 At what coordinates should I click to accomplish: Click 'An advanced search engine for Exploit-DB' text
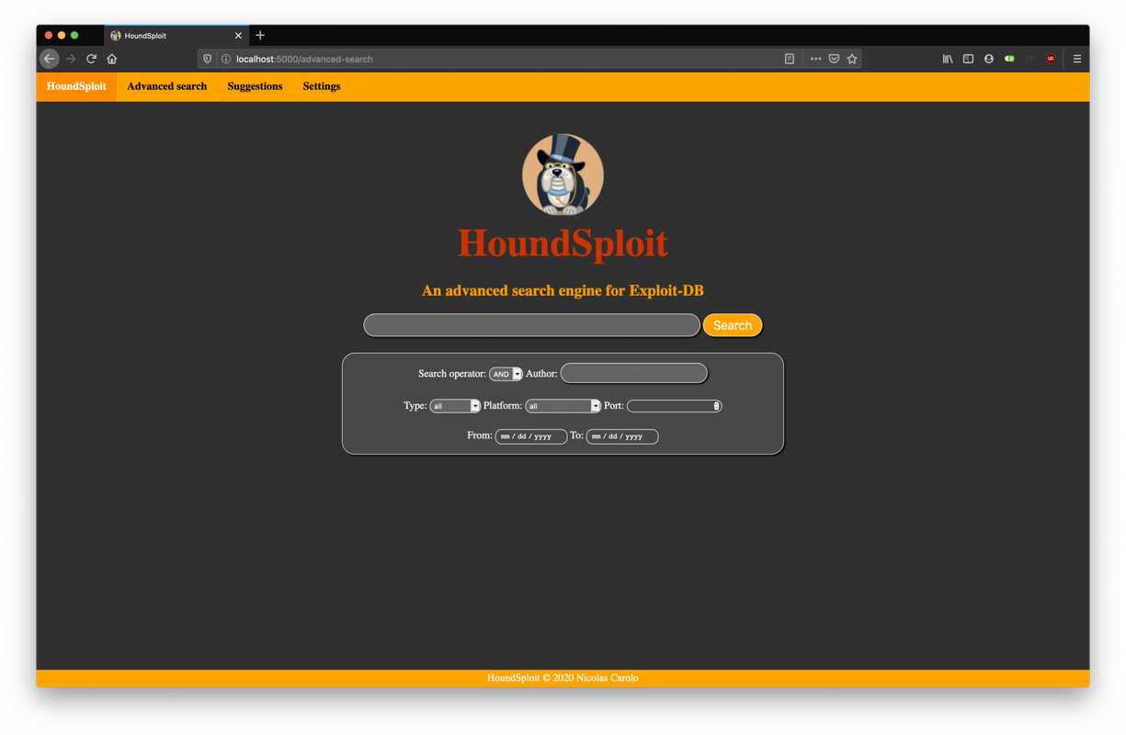pyautogui.click(x=563, y=290)
